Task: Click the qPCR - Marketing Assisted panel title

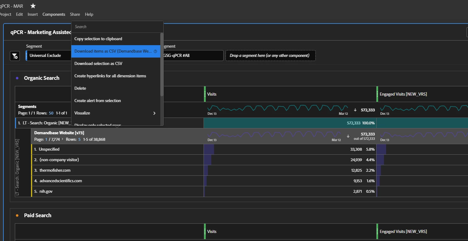Action: click(41, 32)
